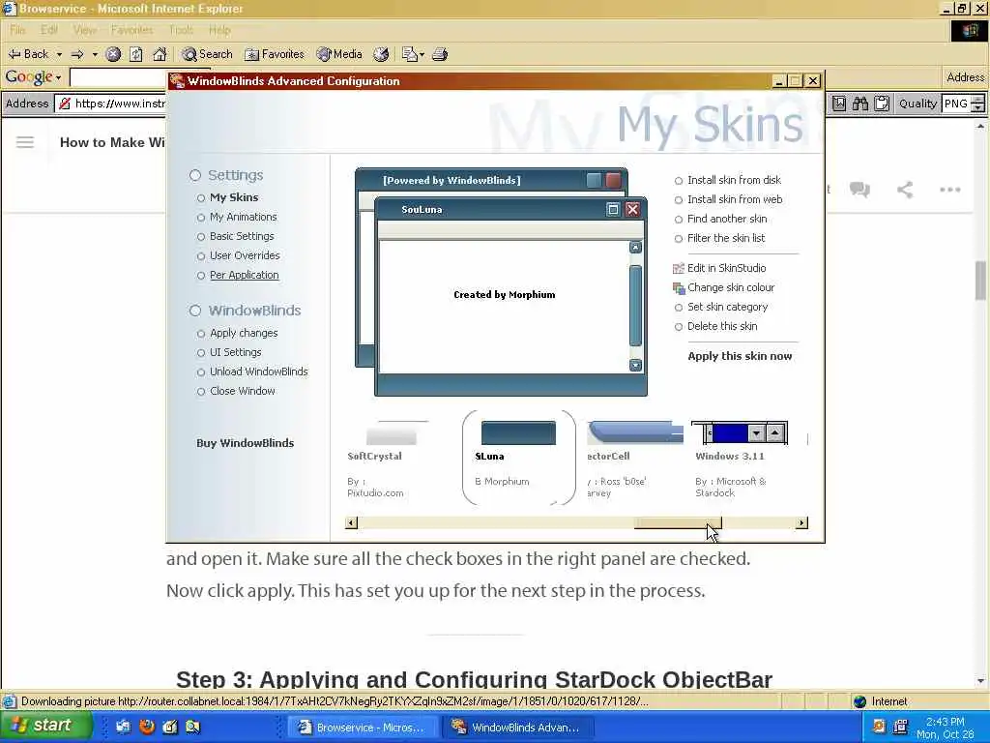Click the first system tray icon
990x743 pixels.
pos(879,727)
